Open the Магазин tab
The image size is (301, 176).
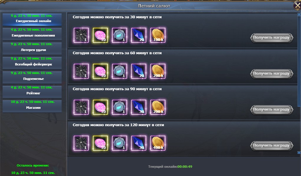(32, 106)
